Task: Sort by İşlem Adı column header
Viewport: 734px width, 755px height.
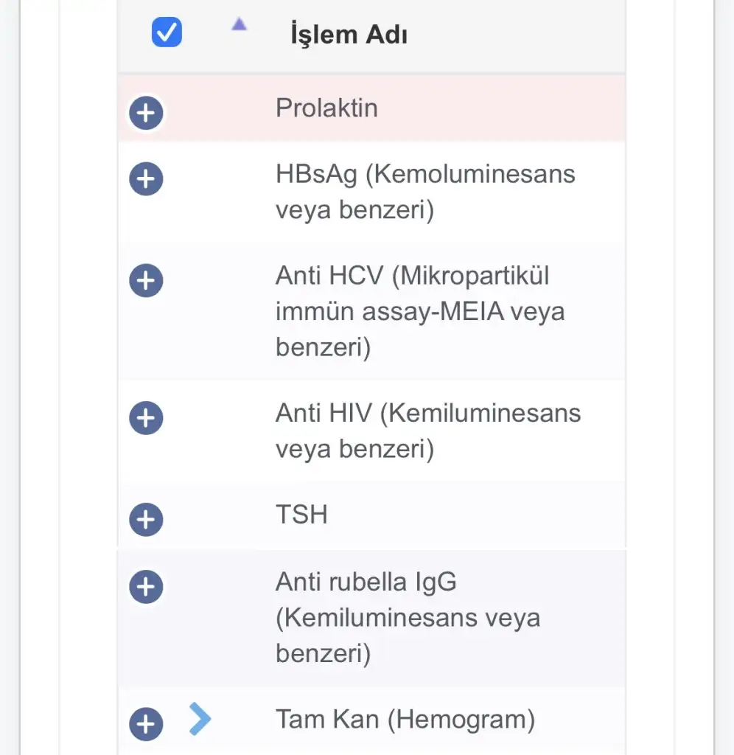Action: (349, 35)
